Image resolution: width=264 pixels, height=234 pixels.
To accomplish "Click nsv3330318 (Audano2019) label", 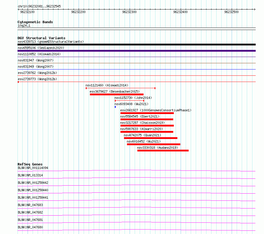I will [x=158, y=148].
